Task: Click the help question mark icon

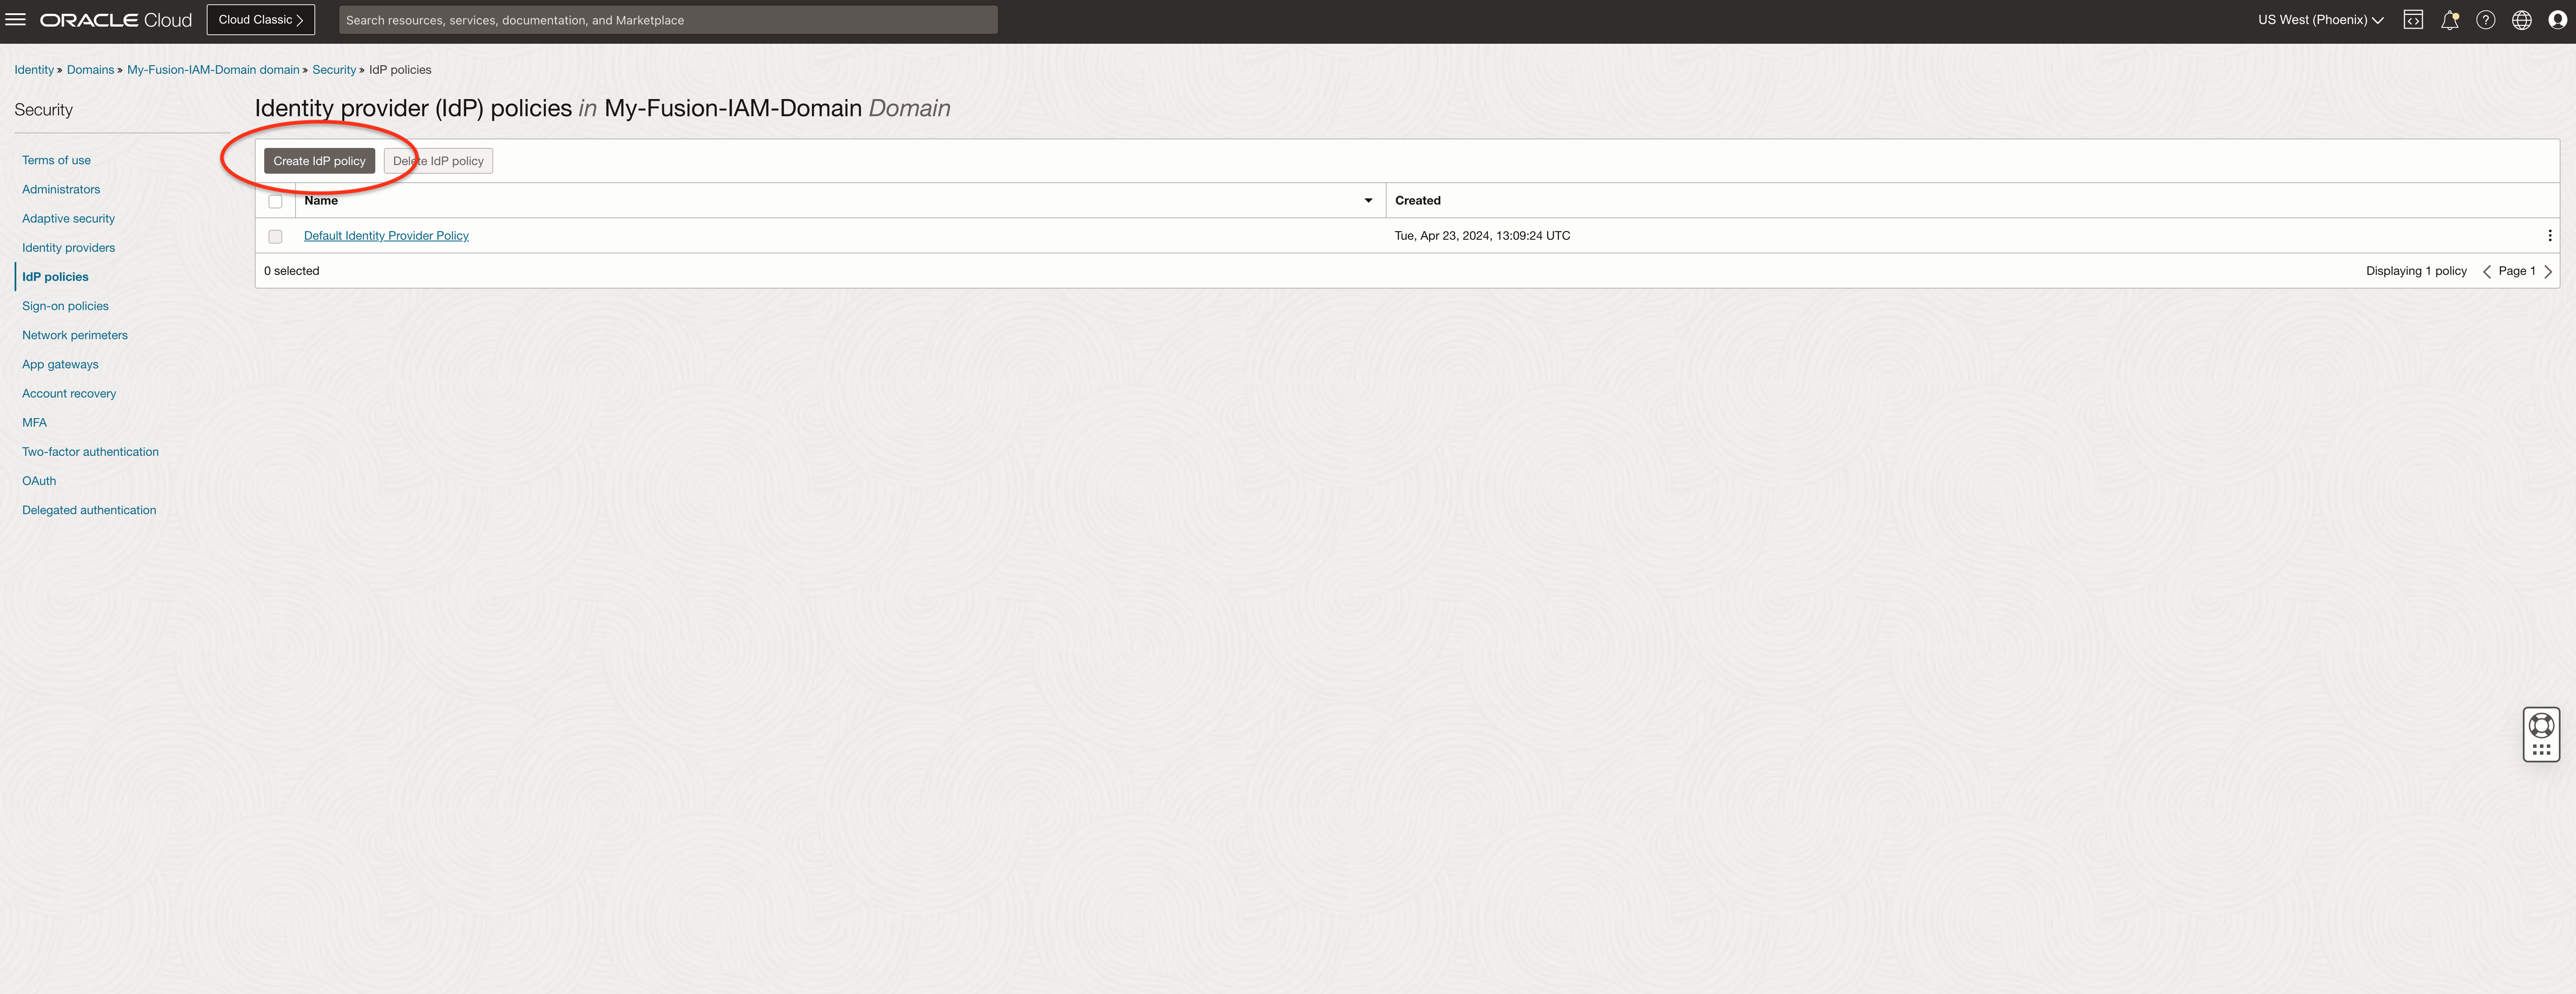Action: 2485,20
